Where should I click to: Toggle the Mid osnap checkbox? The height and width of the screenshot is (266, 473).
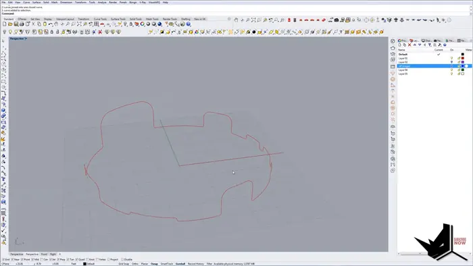point(32,259)
